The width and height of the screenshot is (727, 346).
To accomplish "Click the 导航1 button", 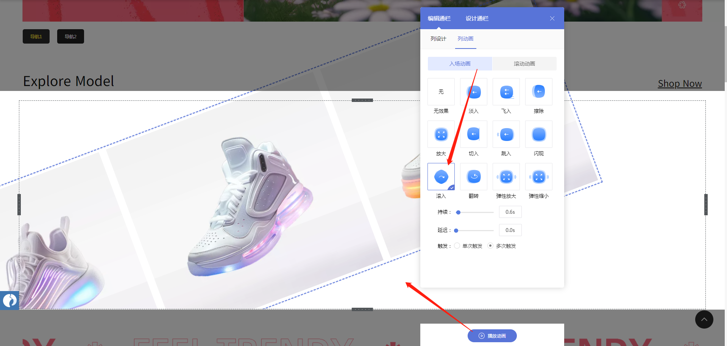I will [36, 36].
